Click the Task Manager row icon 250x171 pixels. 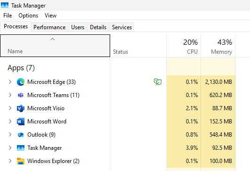pyautogui.click(x=21, y=148)
